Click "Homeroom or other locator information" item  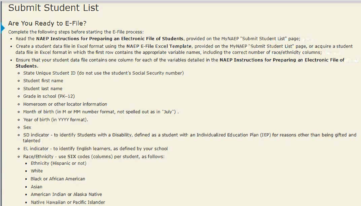coord(65,104)
